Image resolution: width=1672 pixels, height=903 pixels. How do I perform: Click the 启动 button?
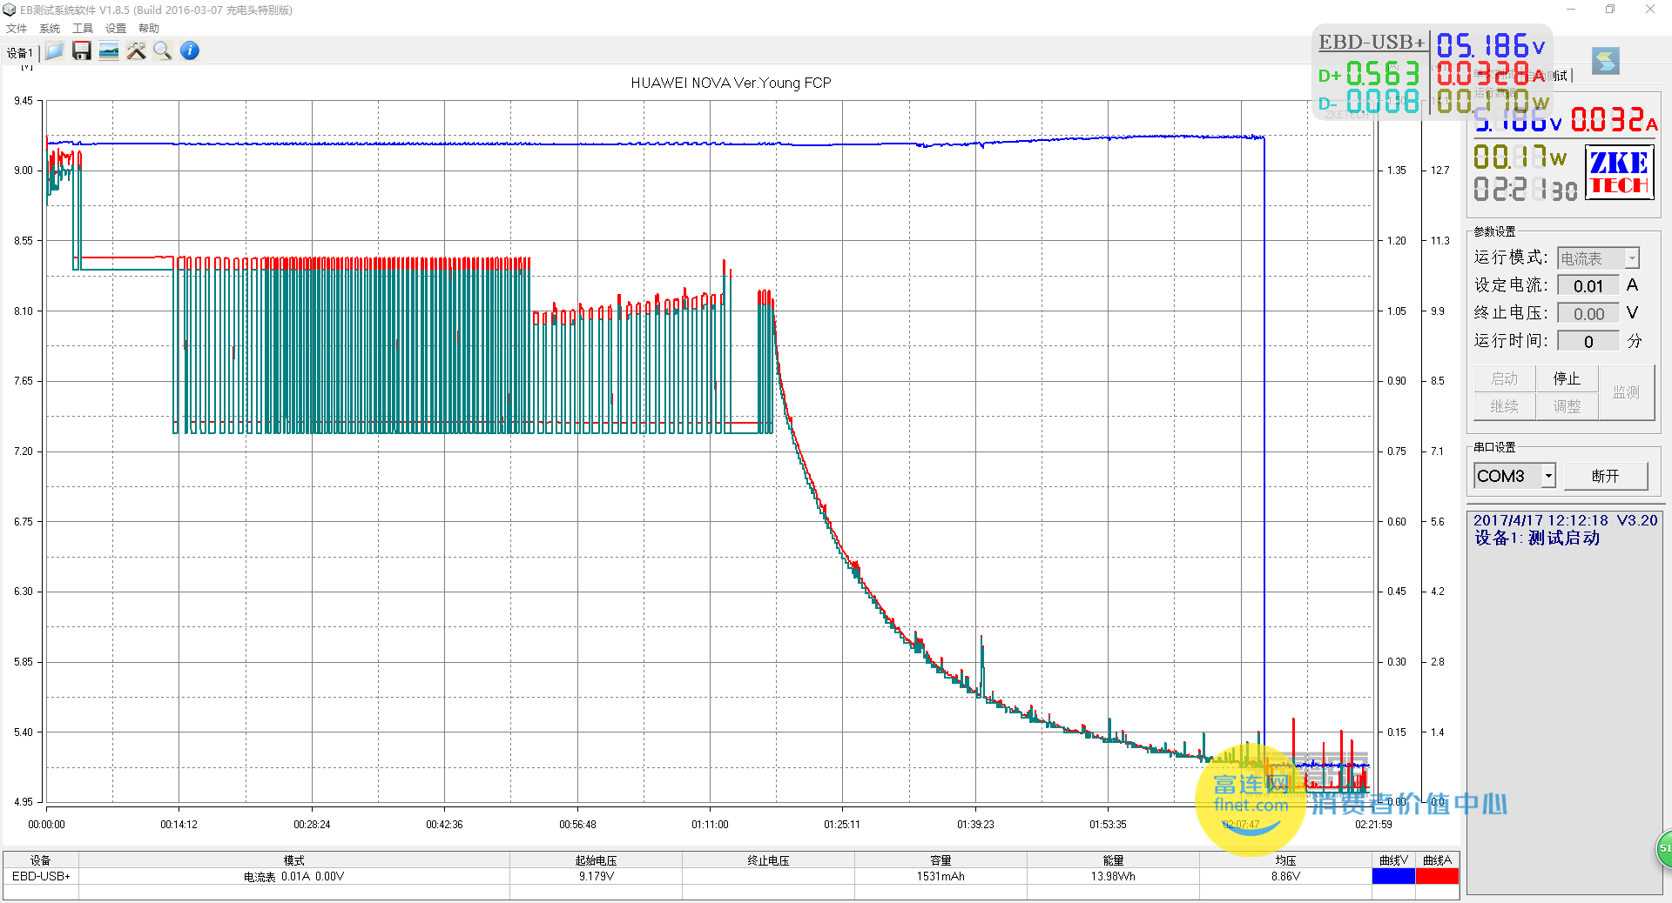coord(1504,378)
